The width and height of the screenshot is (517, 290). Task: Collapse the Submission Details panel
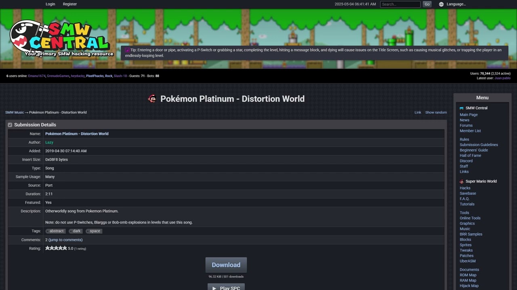click(10, 125)
